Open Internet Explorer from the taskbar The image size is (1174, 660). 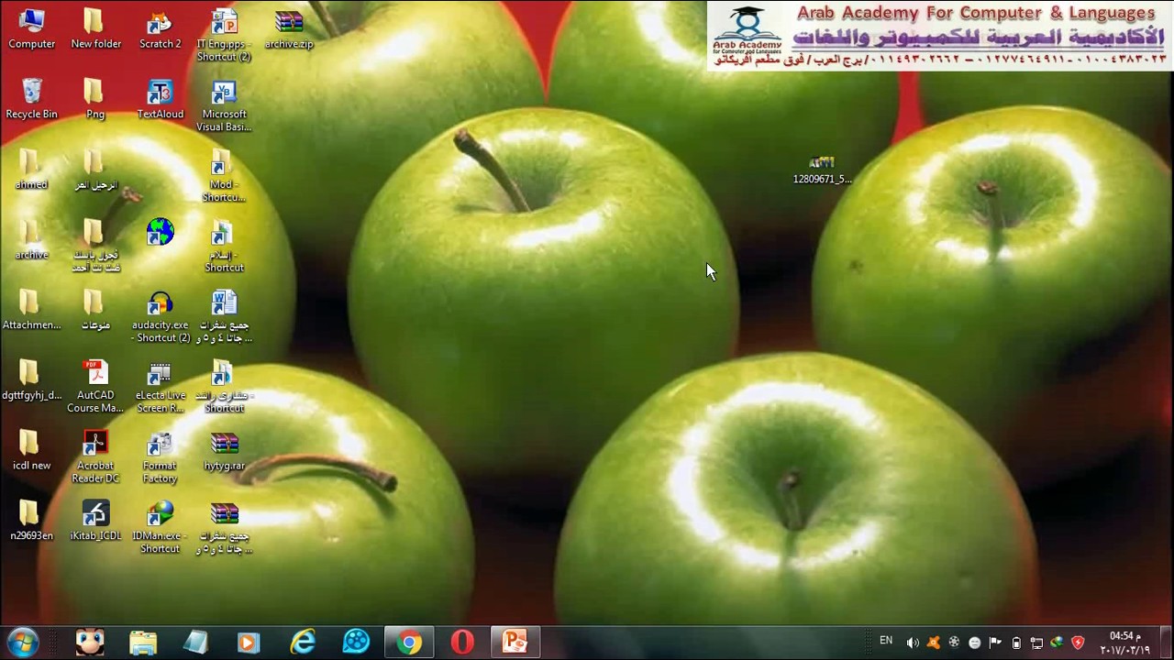[303, 642]
